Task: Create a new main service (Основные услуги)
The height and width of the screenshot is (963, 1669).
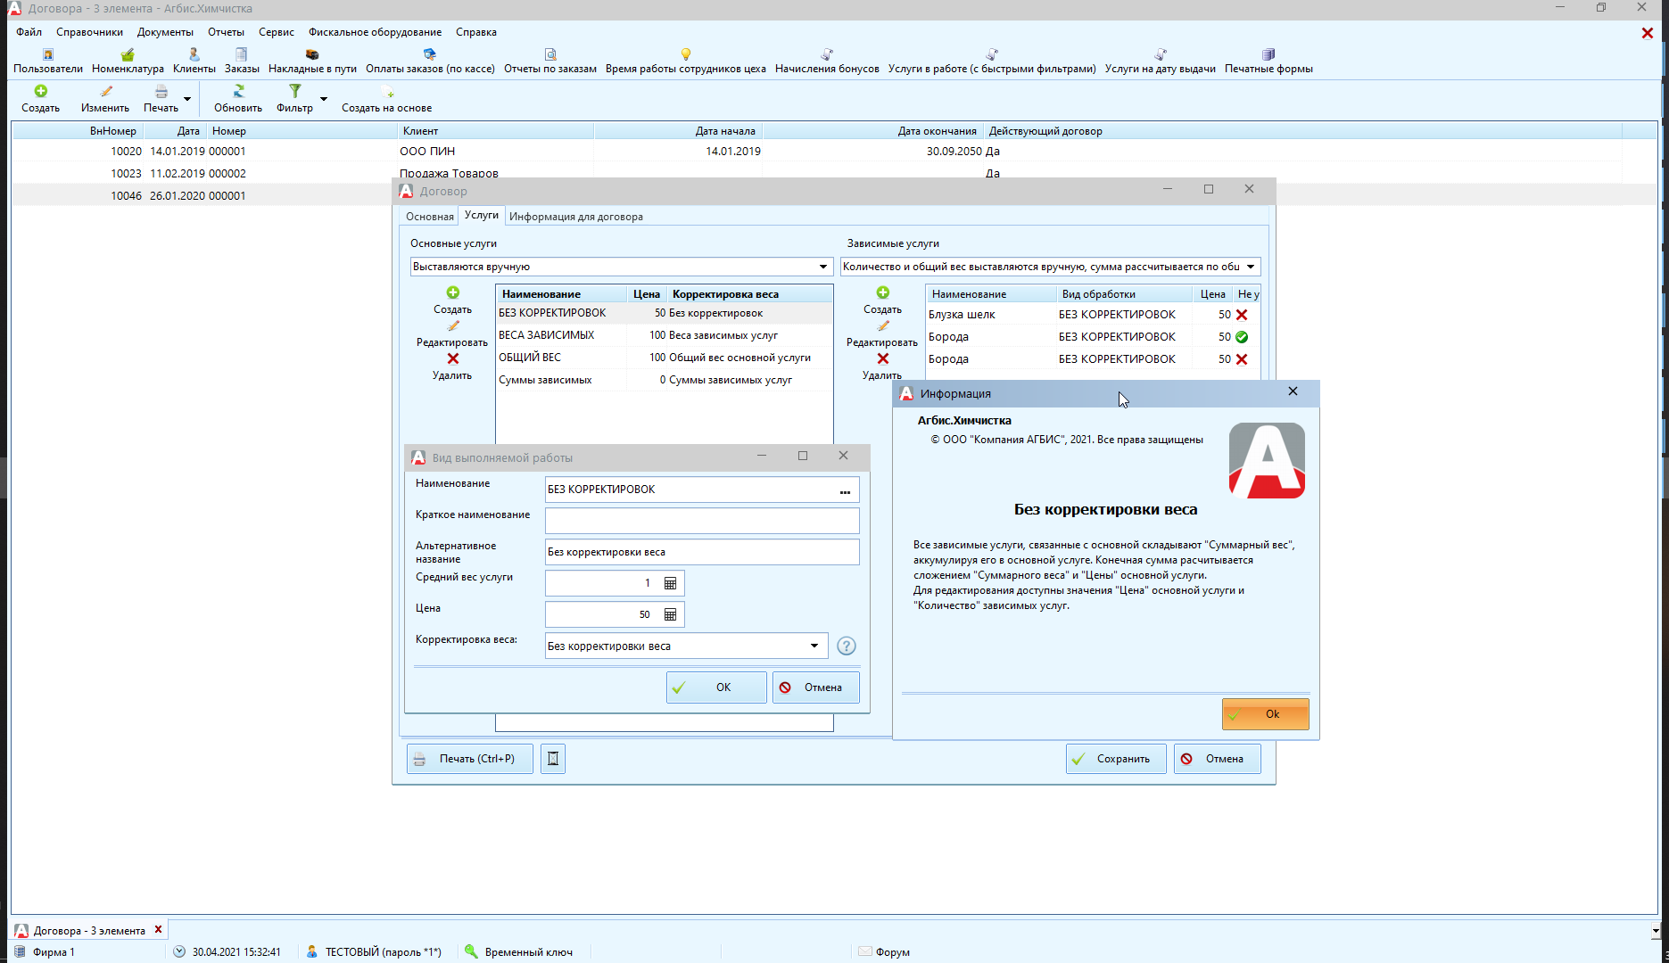Action: (453, 300)
